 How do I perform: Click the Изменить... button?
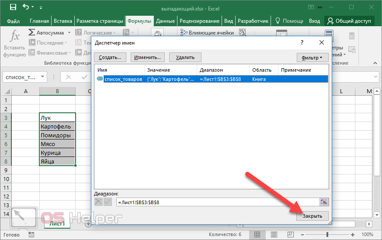coord(147,57)
